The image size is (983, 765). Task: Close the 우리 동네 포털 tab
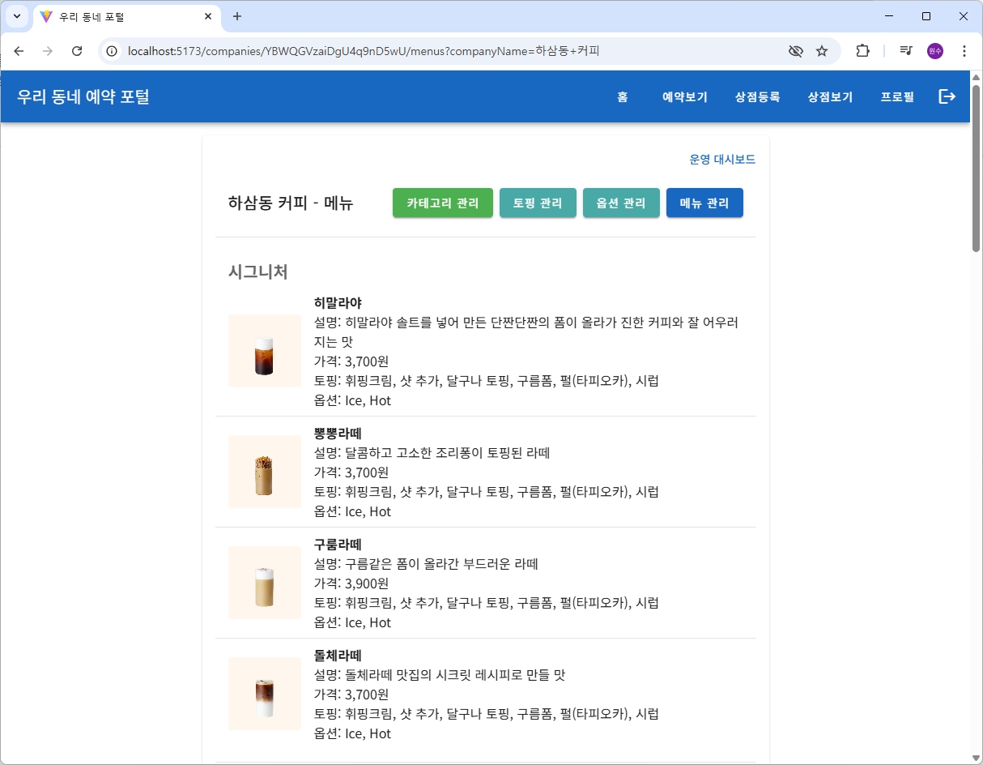208,16
